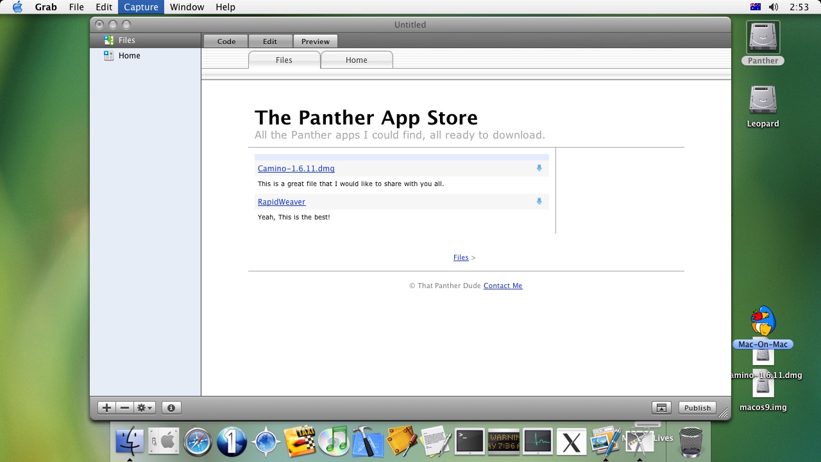821x462 pixels.
Task: Open Safari compass icon in the Dock
Action: pyautogui.click(x=198, y=441)
